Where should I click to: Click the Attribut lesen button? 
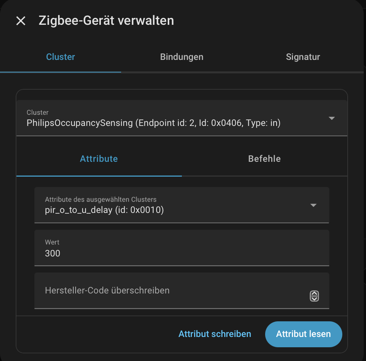[x=303, y=334]
